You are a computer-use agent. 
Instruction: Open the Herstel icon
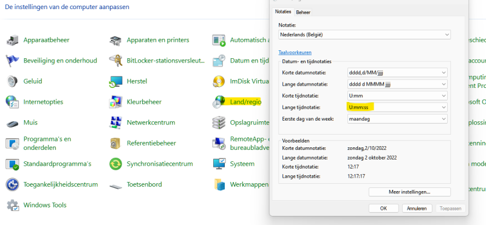(115, 81)
